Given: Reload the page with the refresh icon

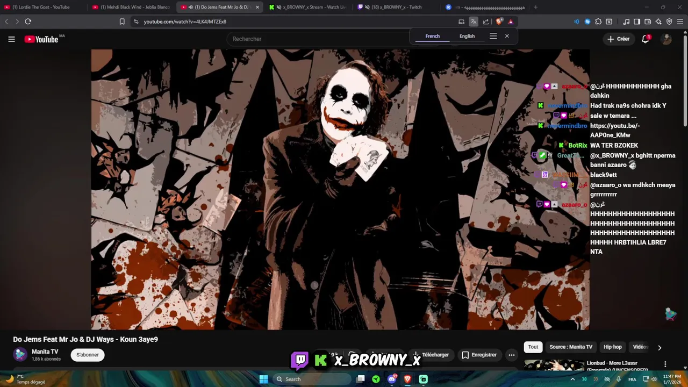Looking at the screenshot, I should [x=28, y=21].
